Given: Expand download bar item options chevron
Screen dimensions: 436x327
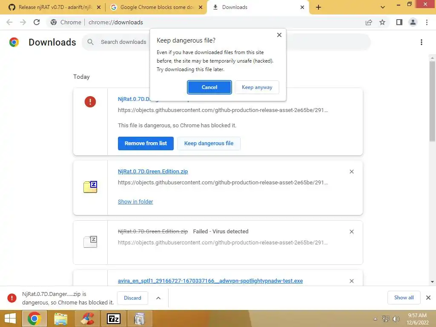Looking at the screenshot, I should tap(158, 298).
